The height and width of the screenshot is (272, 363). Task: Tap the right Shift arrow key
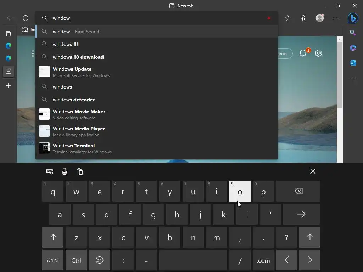[x=310, y=237]
